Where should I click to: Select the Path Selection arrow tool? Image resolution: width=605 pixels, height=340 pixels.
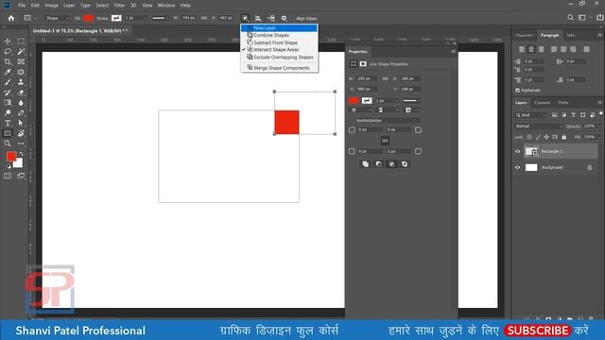click(21, 123)
